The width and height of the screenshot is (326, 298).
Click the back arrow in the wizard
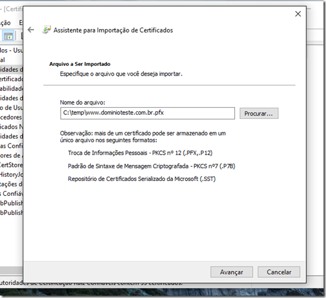(31, 30)
